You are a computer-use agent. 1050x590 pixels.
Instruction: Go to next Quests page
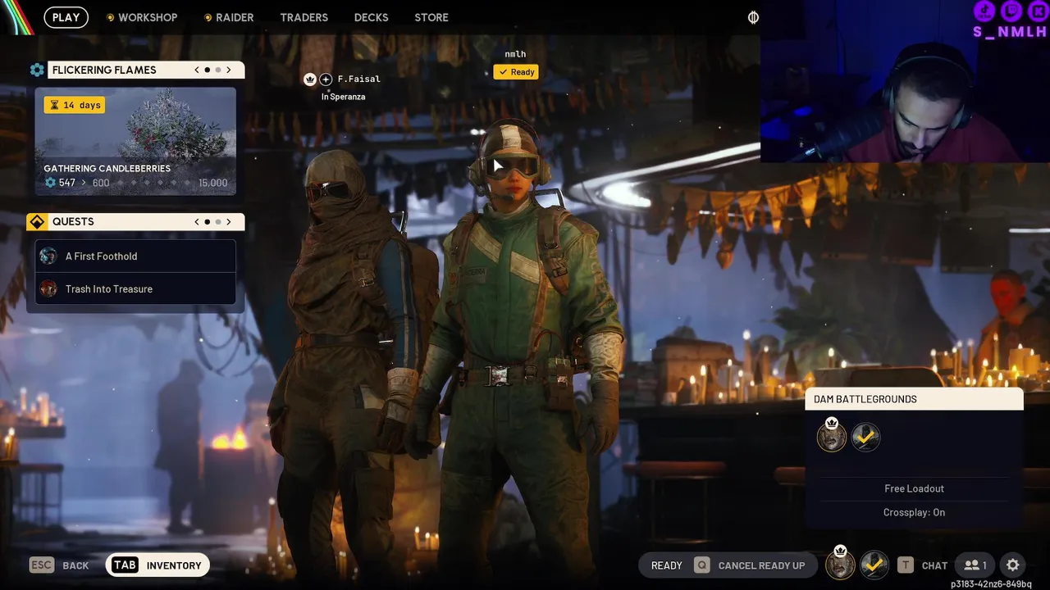[229, 221]
